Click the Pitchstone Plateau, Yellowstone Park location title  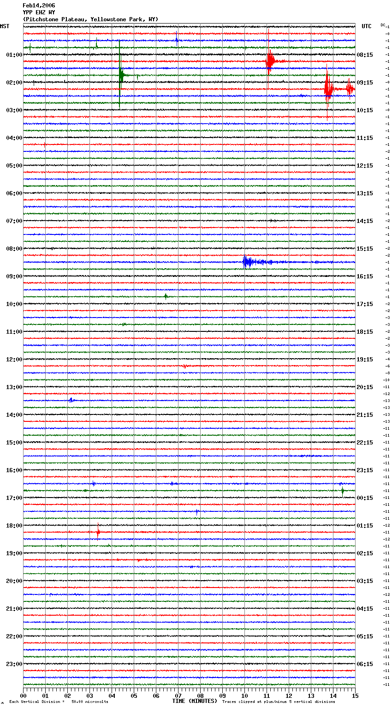(90, 19)
